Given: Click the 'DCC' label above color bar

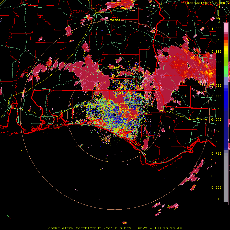Looking at the screenshot, I should [224, 15].
